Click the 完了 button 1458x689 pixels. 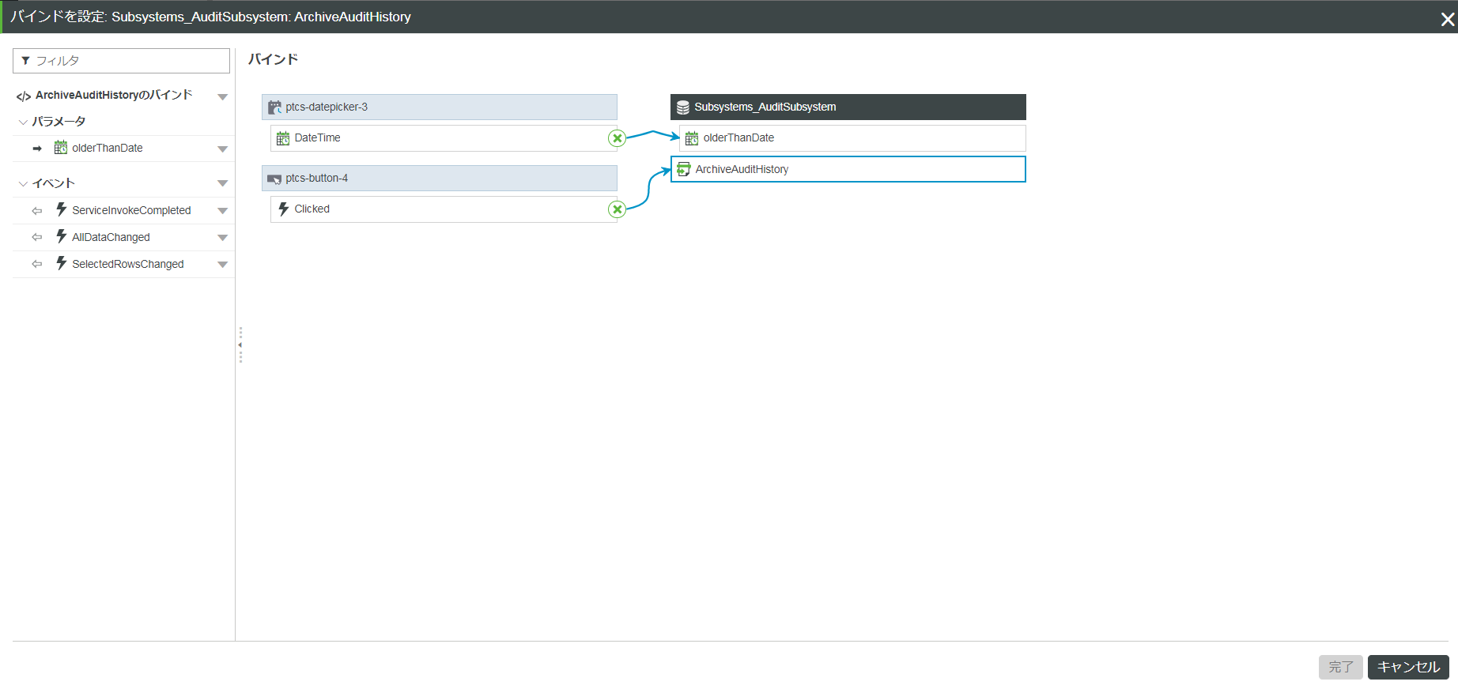(x=1340, y=667)
